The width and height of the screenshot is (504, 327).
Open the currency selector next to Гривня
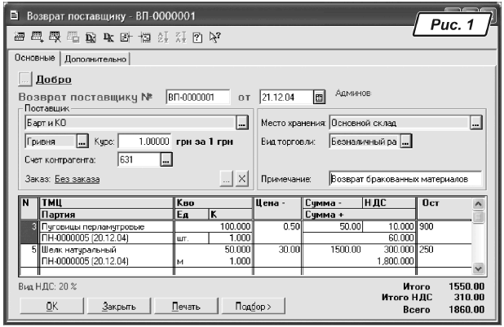click(x=82, y=141)
